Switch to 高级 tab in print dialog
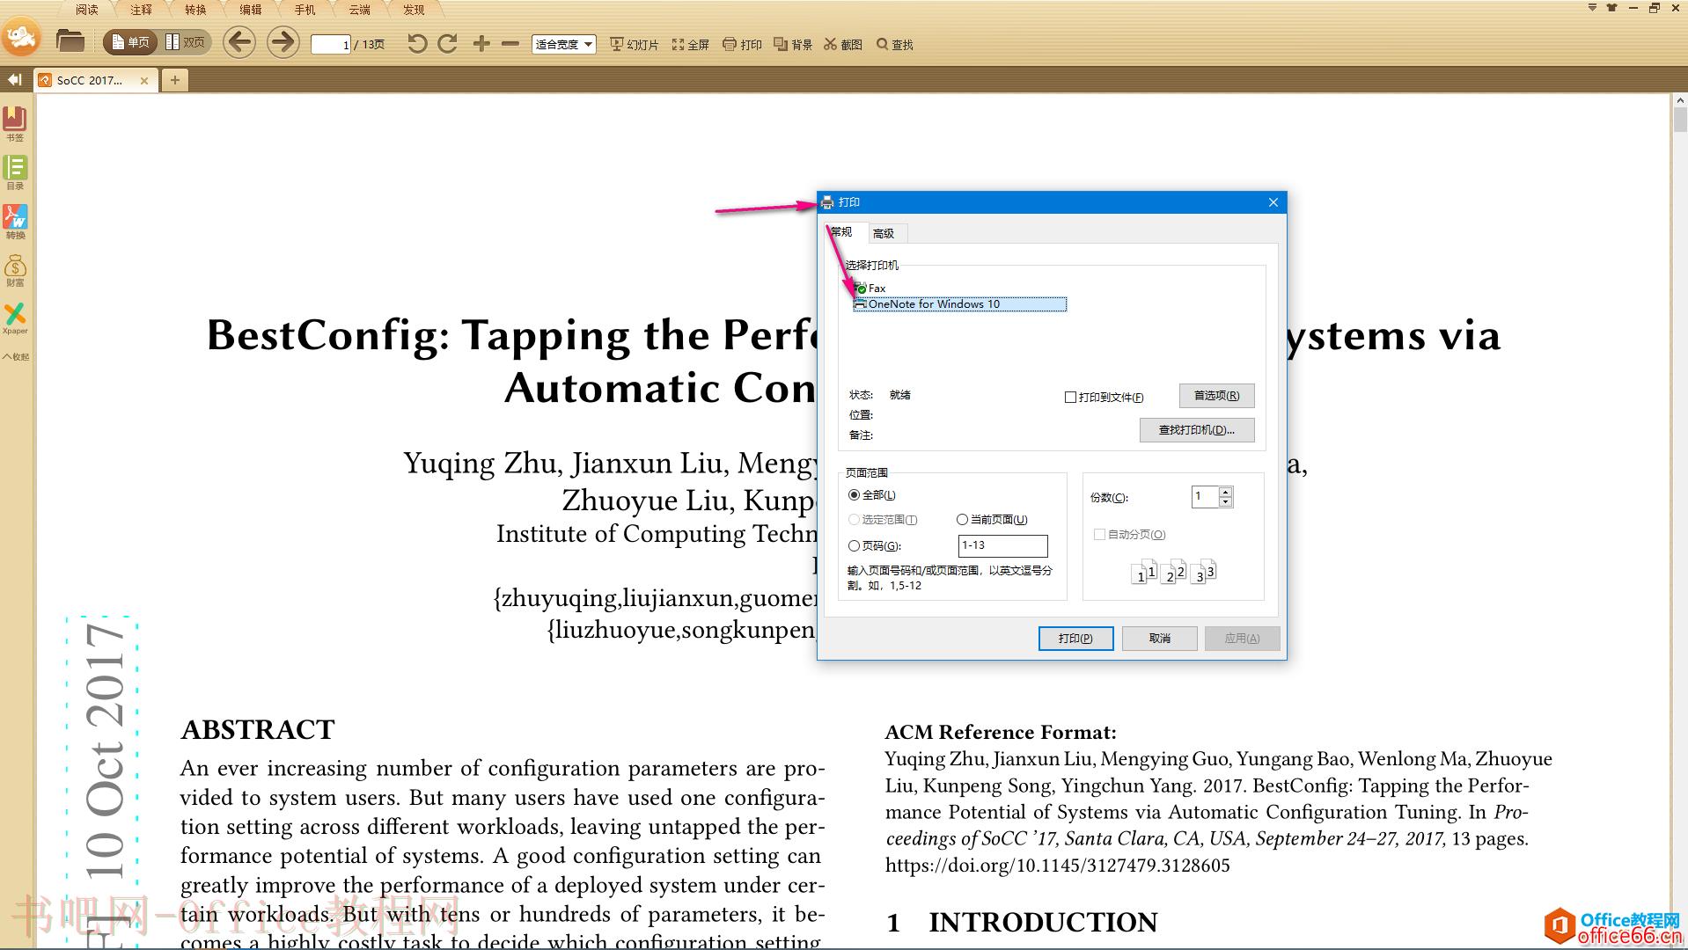 pos(884,233)
